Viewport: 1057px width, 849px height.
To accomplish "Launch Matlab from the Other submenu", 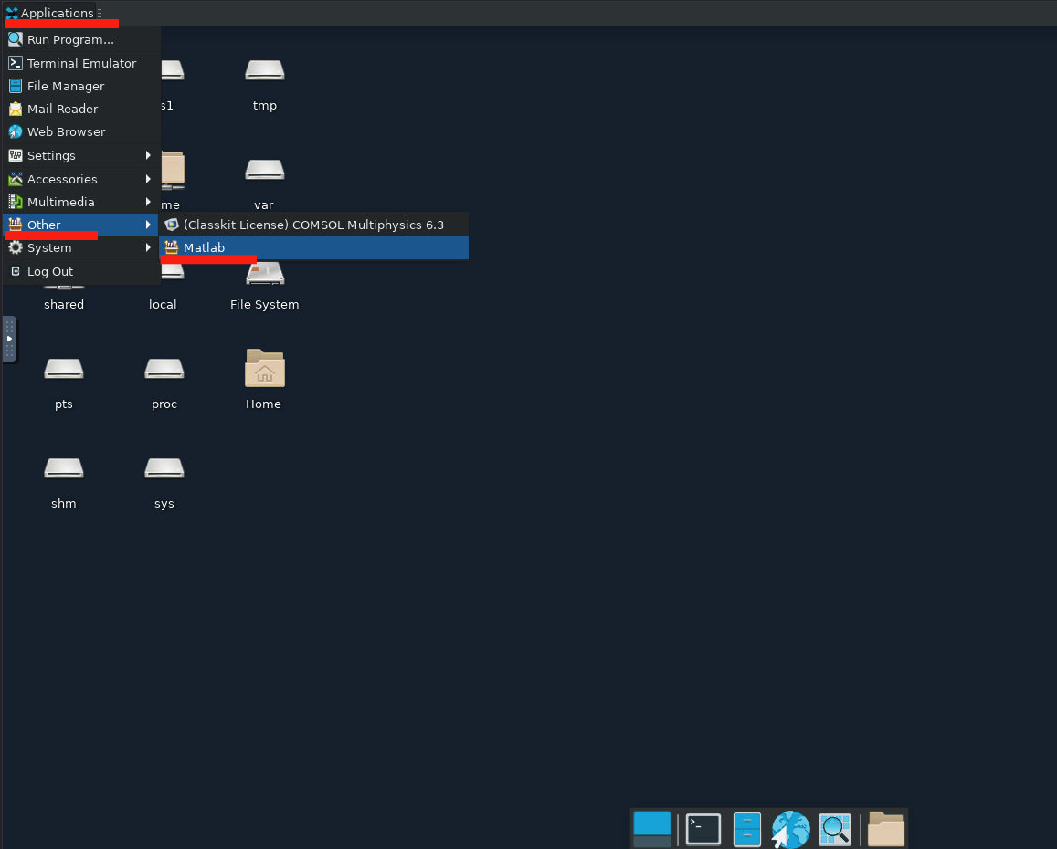I will [313, 248].
